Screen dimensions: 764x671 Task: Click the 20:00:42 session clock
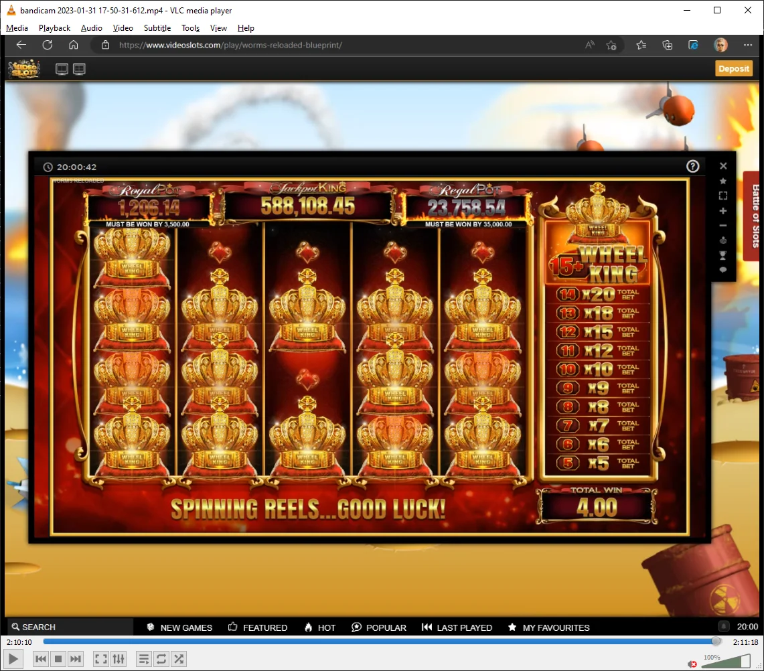[70, 167]
